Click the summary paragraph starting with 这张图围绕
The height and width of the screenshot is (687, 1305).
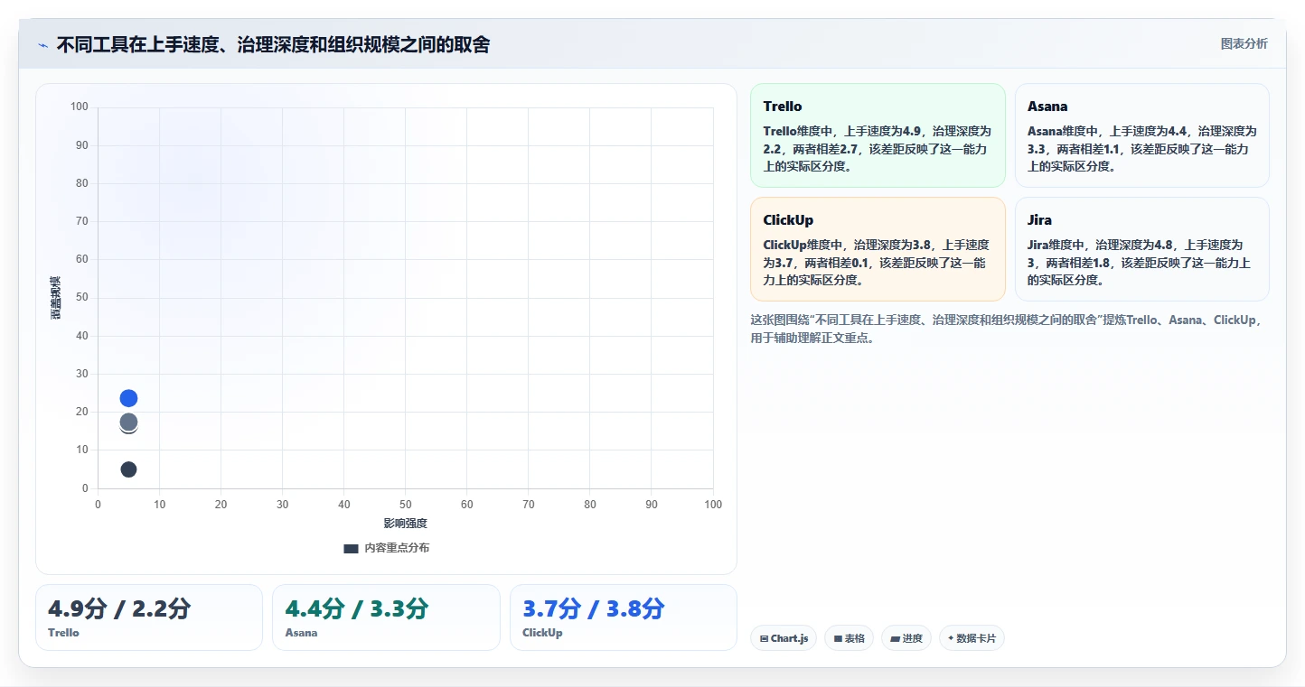1007,330
